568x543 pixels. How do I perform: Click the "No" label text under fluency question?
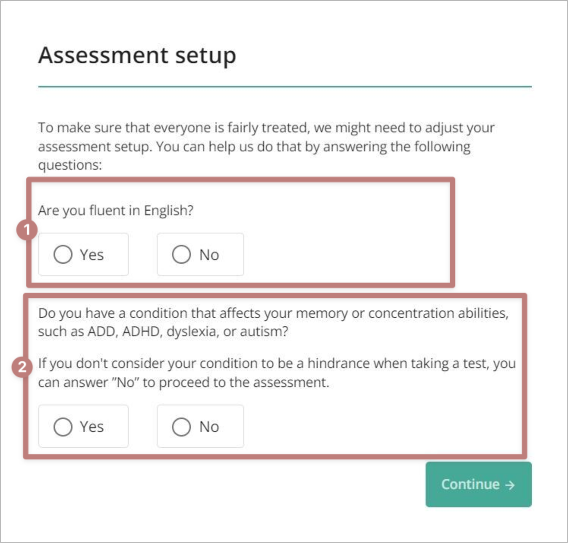click(209, 255)
